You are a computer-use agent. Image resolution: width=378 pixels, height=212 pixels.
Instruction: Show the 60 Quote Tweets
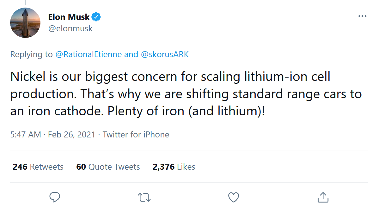[108, 167]
